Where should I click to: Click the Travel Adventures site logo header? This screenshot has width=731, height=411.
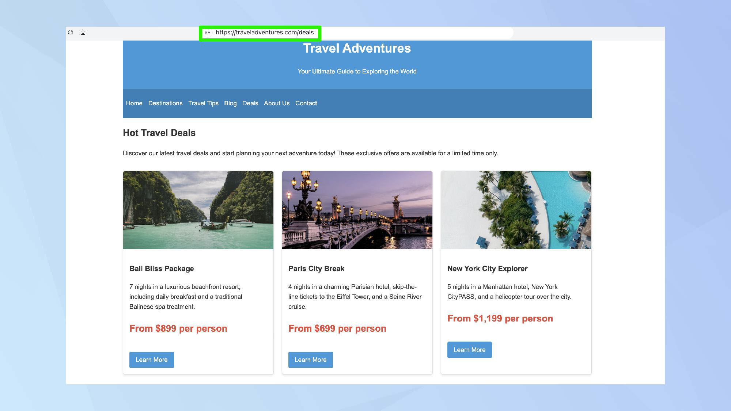(x=357, y=48)
